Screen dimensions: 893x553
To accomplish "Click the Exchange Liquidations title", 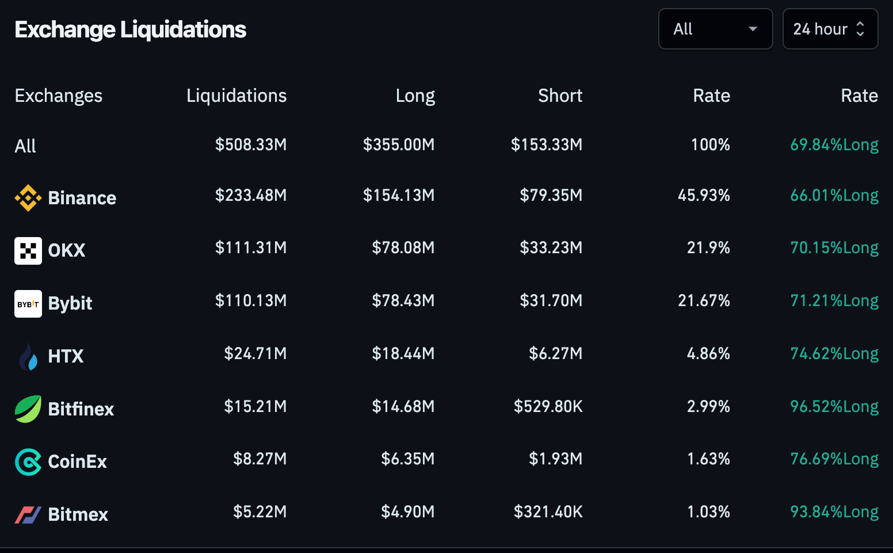I will pyautogui.click(x=130, y=29).
